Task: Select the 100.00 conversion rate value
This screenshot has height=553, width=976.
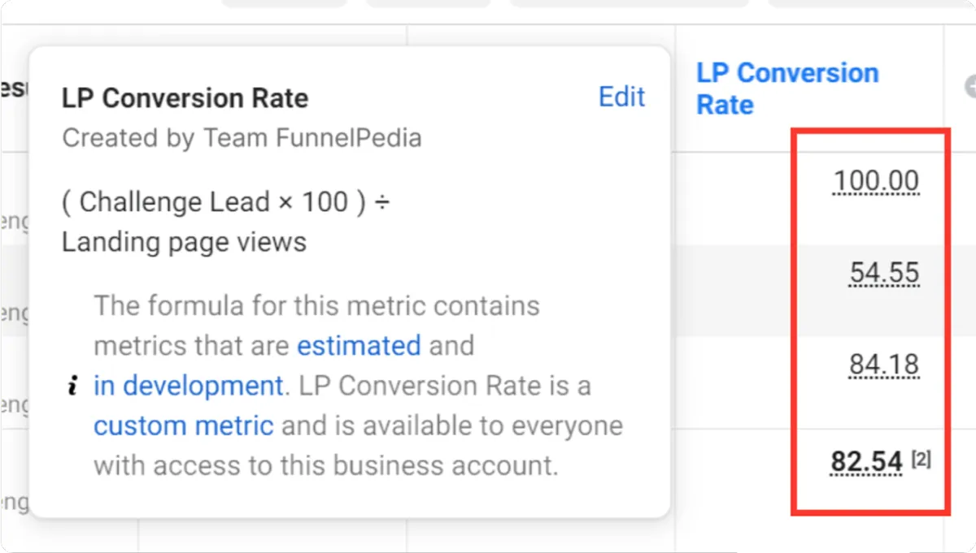Action: point(876,181)
